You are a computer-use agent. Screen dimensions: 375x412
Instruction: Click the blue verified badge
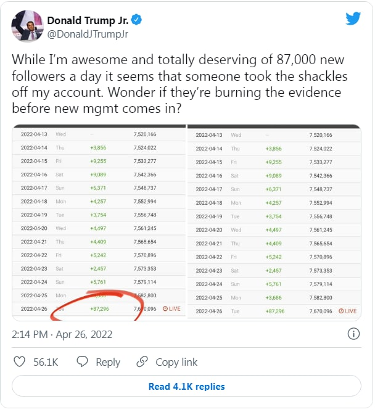136,20
